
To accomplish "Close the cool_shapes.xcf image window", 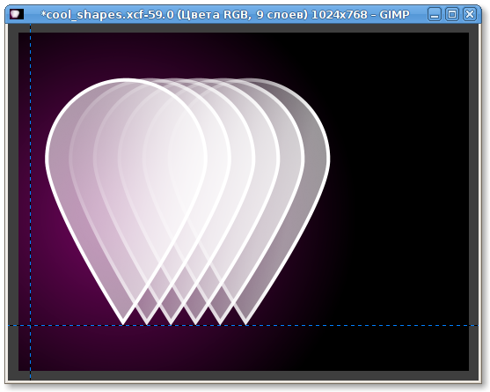I will pos(470,15).
